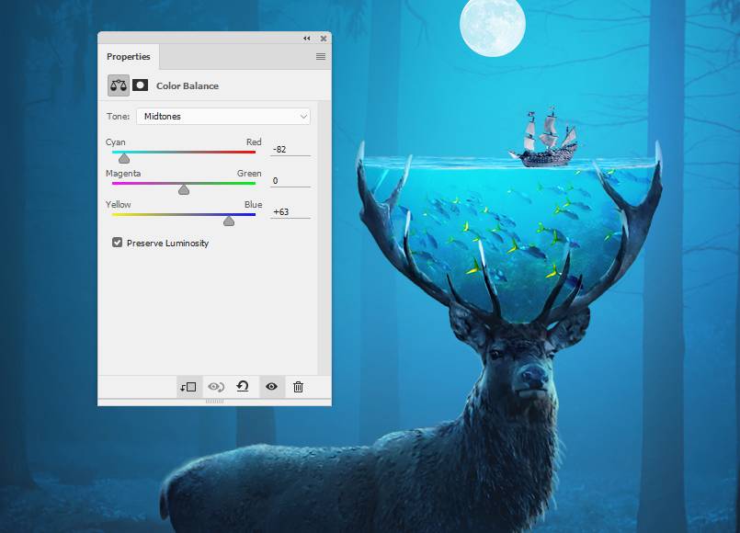Click the Tone dropdown chevron arrow
Image resolution: width=740 pixels, height=533 pixels.
click(x=303, y=117)
